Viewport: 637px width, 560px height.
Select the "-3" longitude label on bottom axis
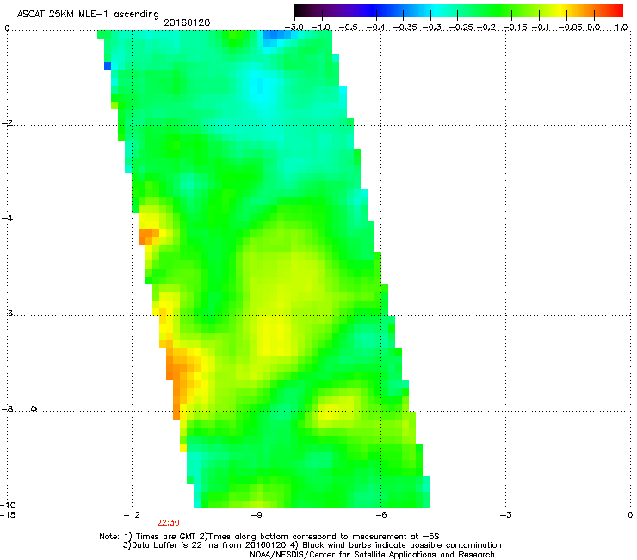pyautogui.click(x=505, y=515)
